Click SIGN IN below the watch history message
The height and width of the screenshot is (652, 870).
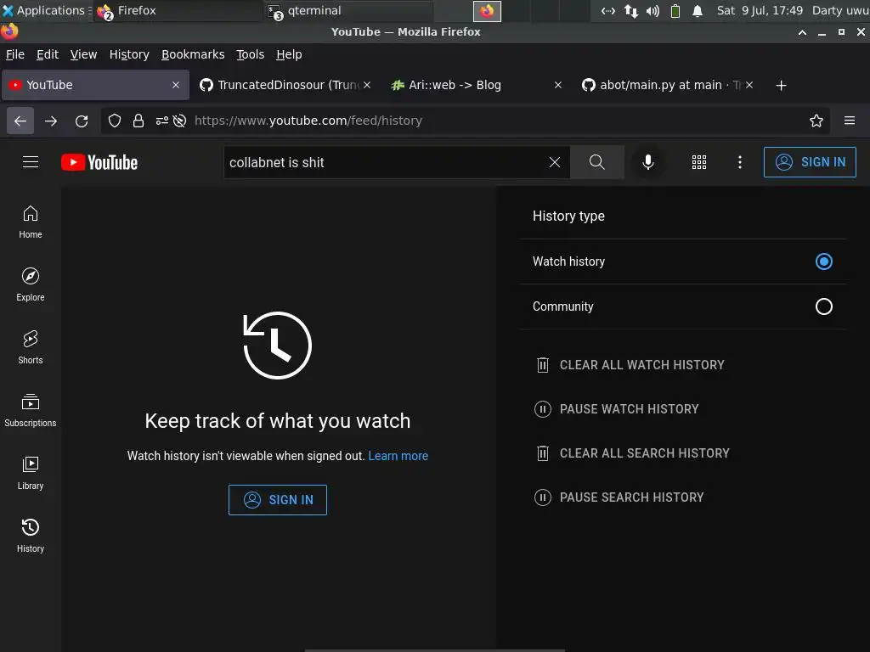(x=278, y=499)
